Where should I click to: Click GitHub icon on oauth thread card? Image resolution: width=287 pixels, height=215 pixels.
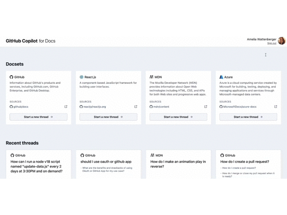pyautogui.click(x=82, y=155)
